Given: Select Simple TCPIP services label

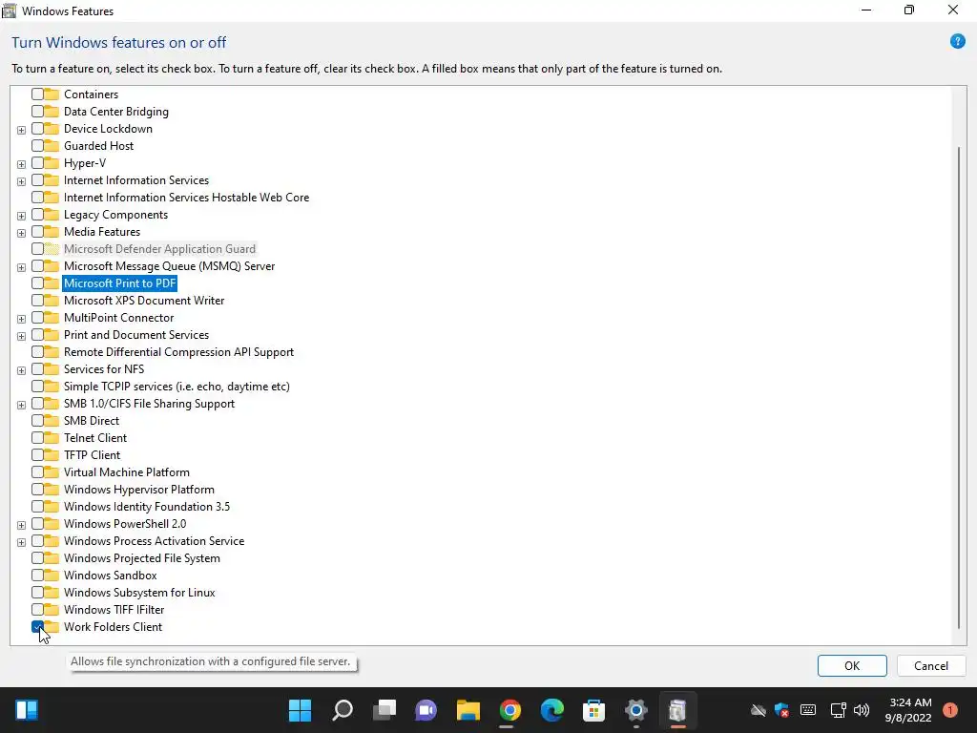Looking at the screenshot, I should pos(177,387).
